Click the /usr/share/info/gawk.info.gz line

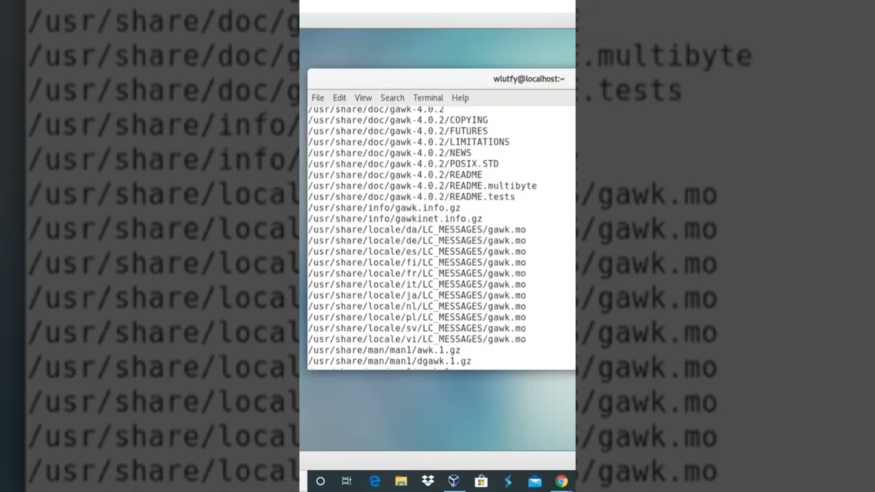click(x=384, y=208)
